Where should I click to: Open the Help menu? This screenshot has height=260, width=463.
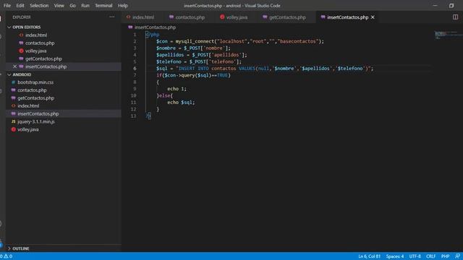(122, 6)
